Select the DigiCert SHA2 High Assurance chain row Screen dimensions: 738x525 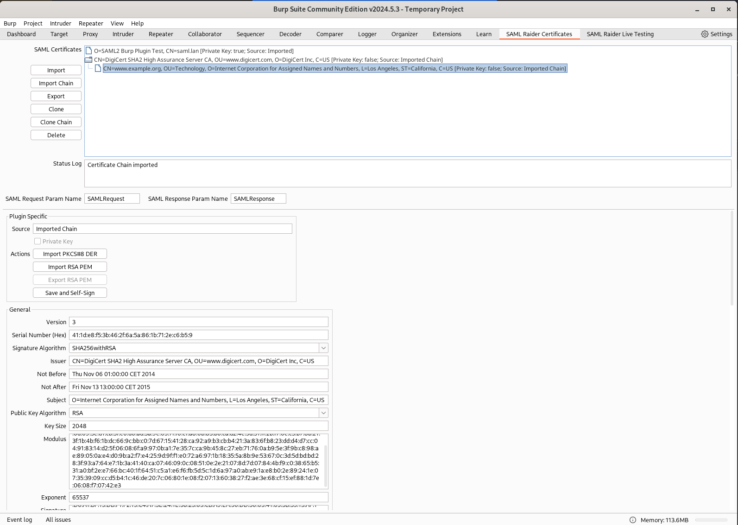268,59
